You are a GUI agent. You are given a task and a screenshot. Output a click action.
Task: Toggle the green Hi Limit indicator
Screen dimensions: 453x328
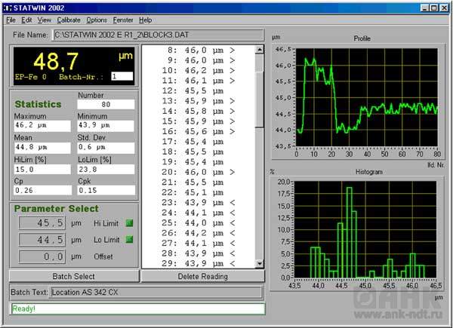[x=129, y=223]
